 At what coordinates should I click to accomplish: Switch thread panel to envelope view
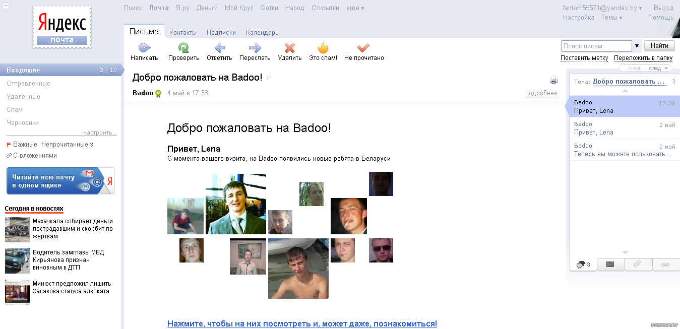click(610, 265)
